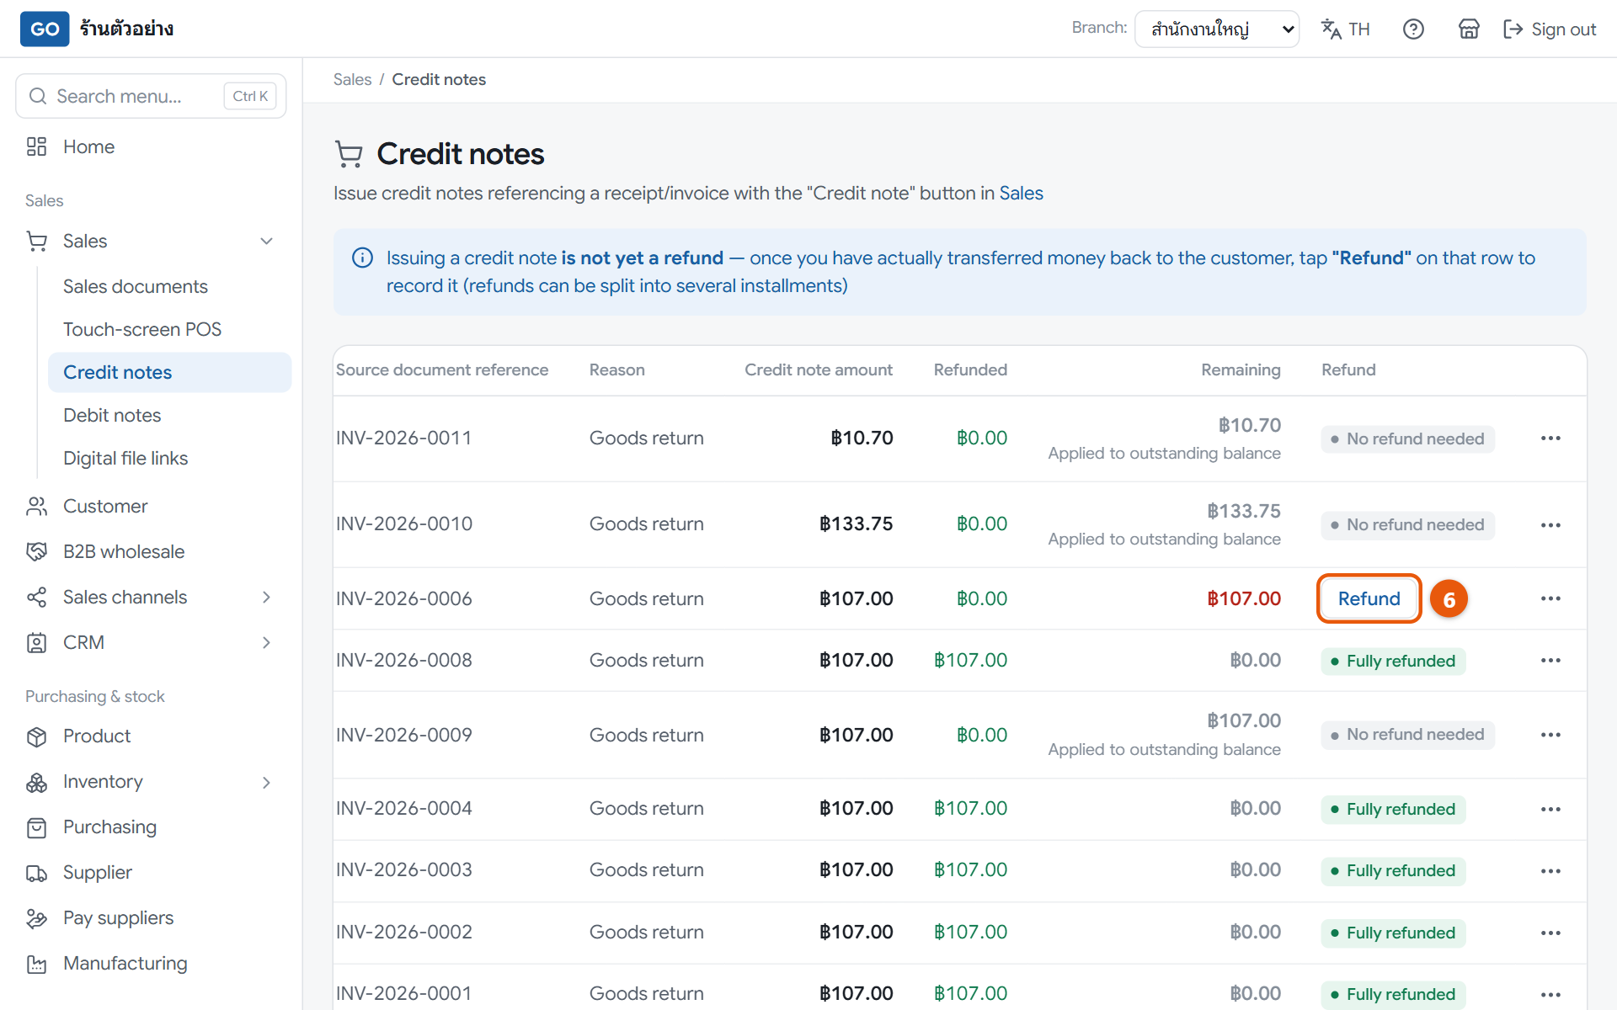Focus the Search menu input field
The image size is (1617, 1010).
click(x=151, y=96)
